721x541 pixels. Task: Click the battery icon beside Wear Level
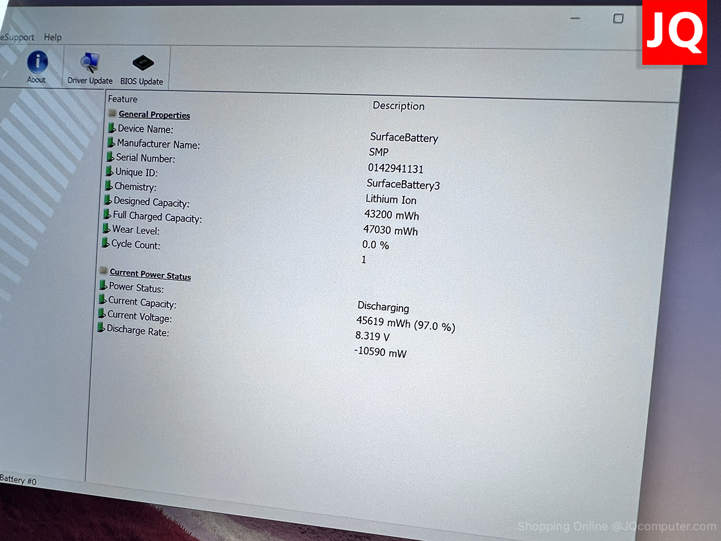[106, 228]
